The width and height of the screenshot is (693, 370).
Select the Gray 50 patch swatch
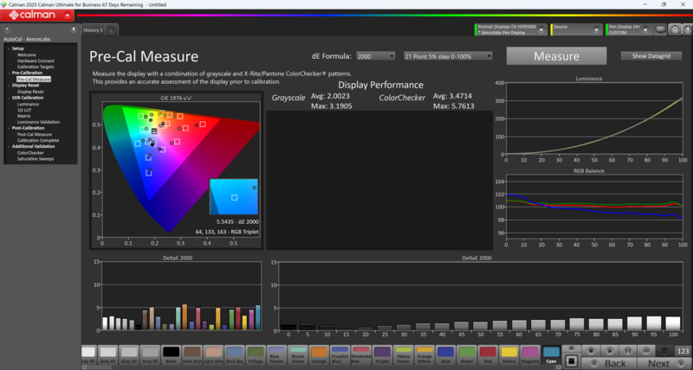[129, 355]
